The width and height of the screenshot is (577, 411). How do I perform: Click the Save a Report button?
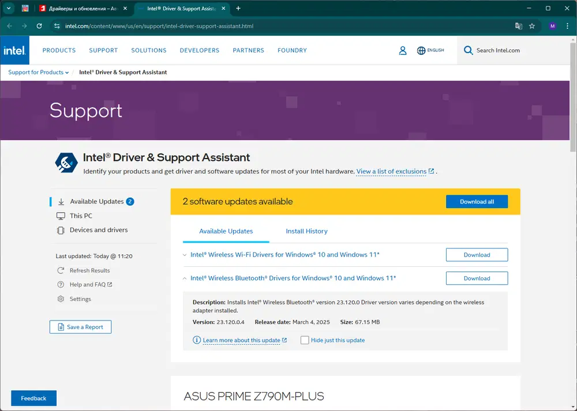pos(81,327)
